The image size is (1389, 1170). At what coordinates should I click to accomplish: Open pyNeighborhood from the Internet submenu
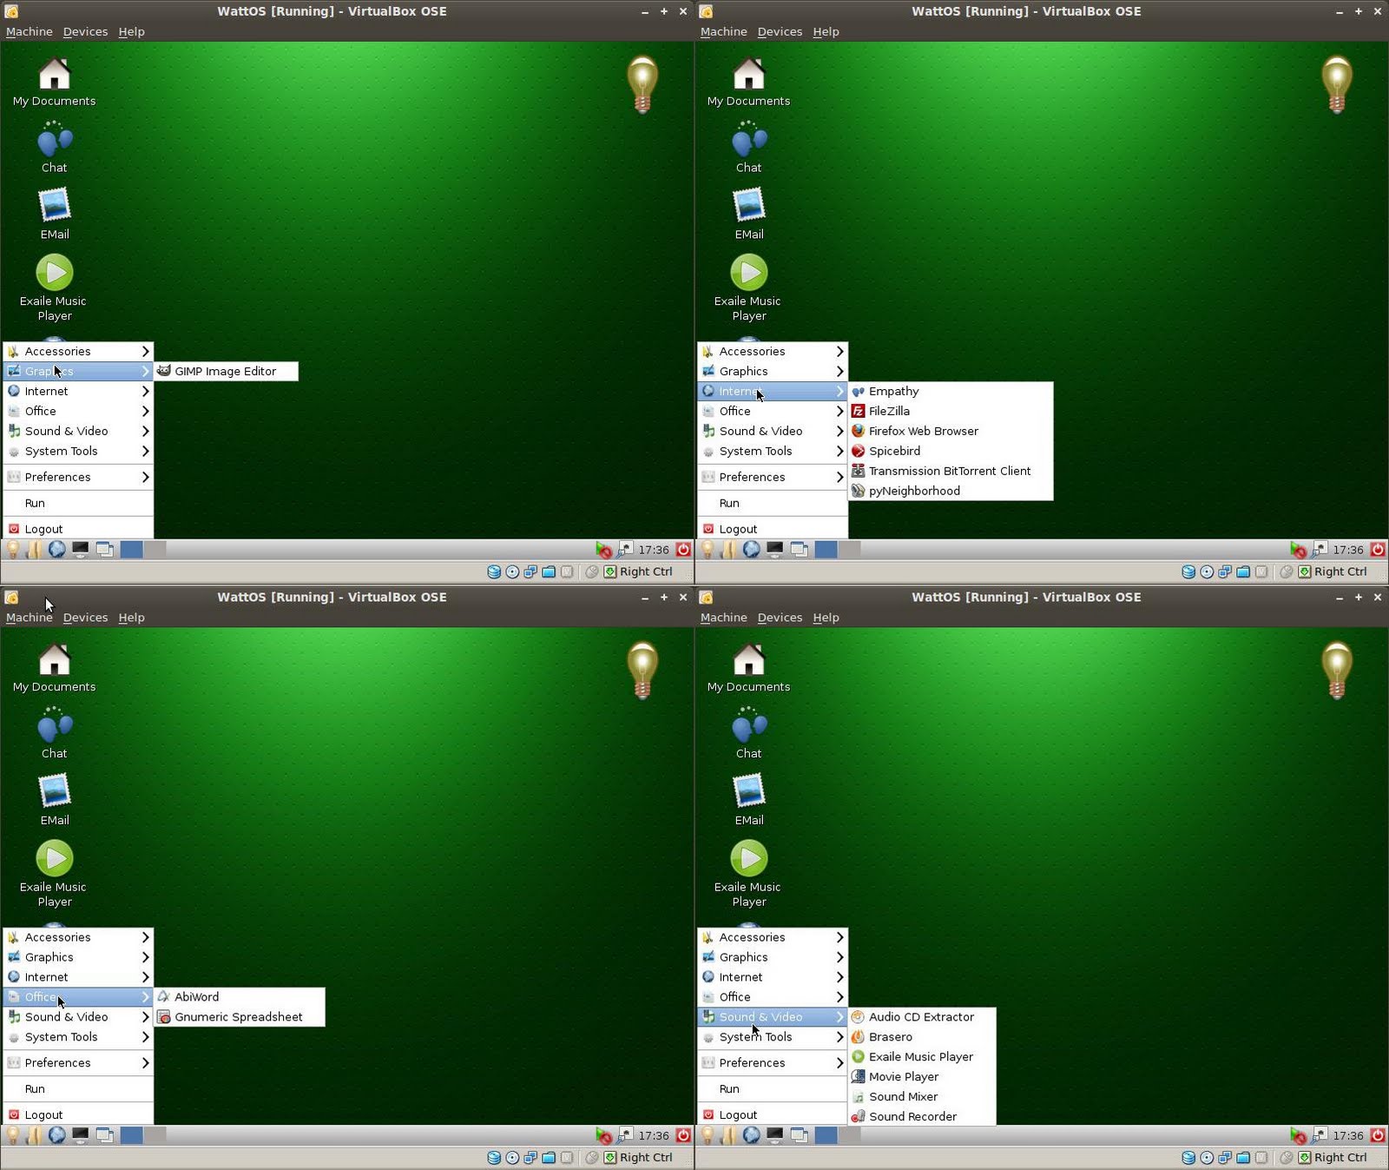[951, 492]
